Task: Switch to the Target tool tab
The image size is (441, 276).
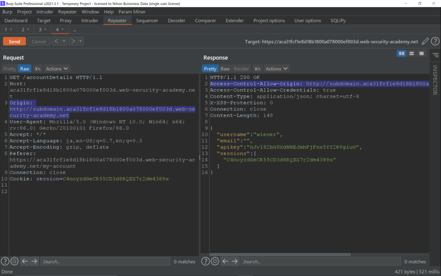Action: point(44,21)
